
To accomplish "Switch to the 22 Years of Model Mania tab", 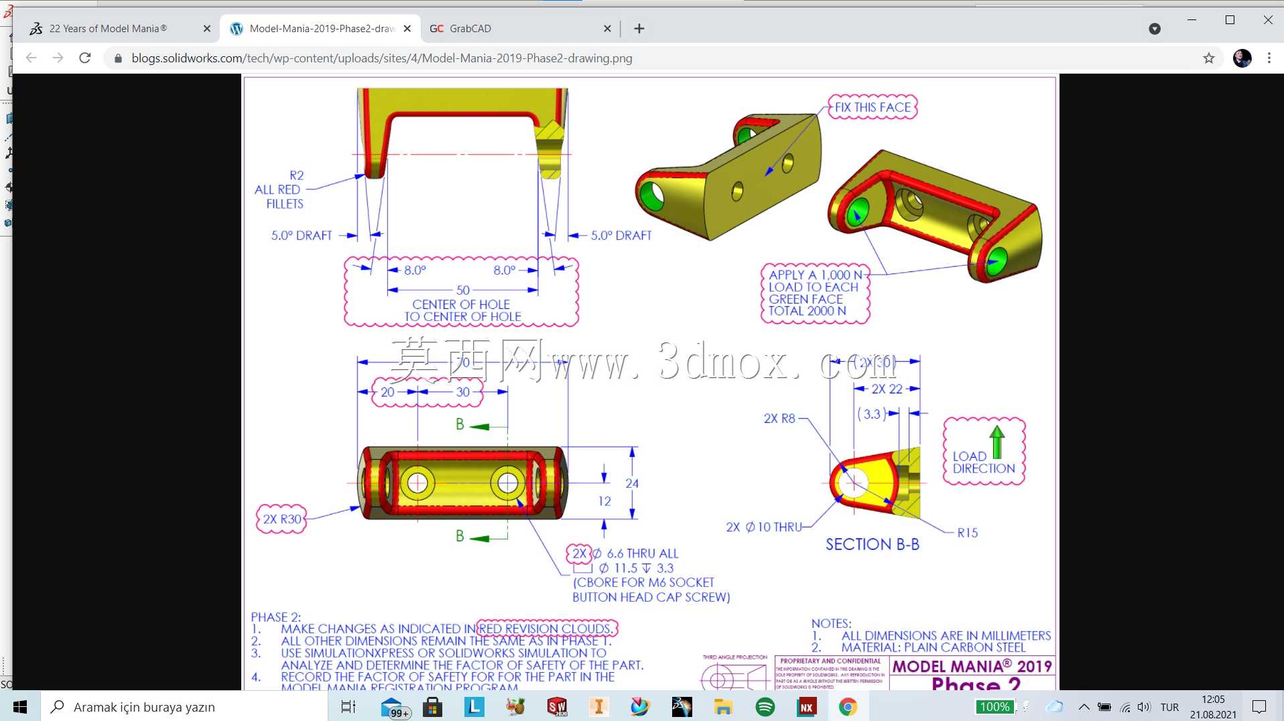I will [x=107, y=29].
